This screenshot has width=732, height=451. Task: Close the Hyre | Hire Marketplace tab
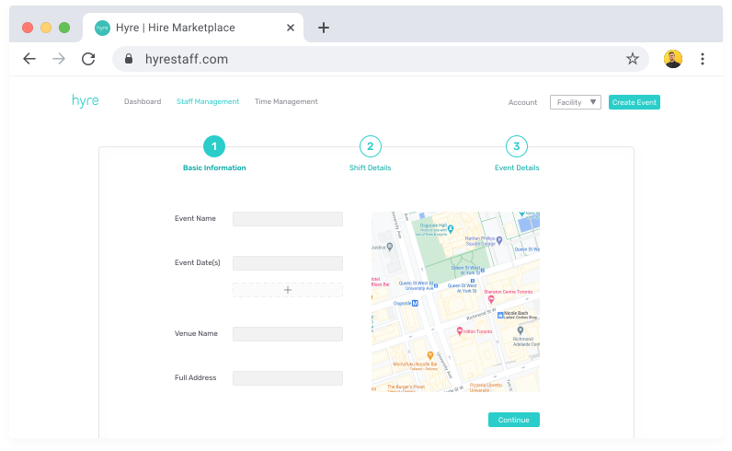tap(291, 28)
